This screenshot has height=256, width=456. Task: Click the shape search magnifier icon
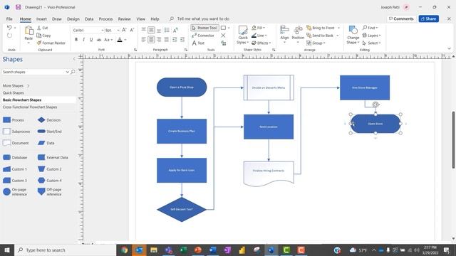[73, 72]
